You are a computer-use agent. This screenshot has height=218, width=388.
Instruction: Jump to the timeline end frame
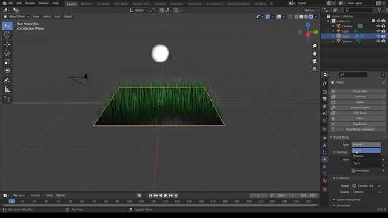click(176, 196)
